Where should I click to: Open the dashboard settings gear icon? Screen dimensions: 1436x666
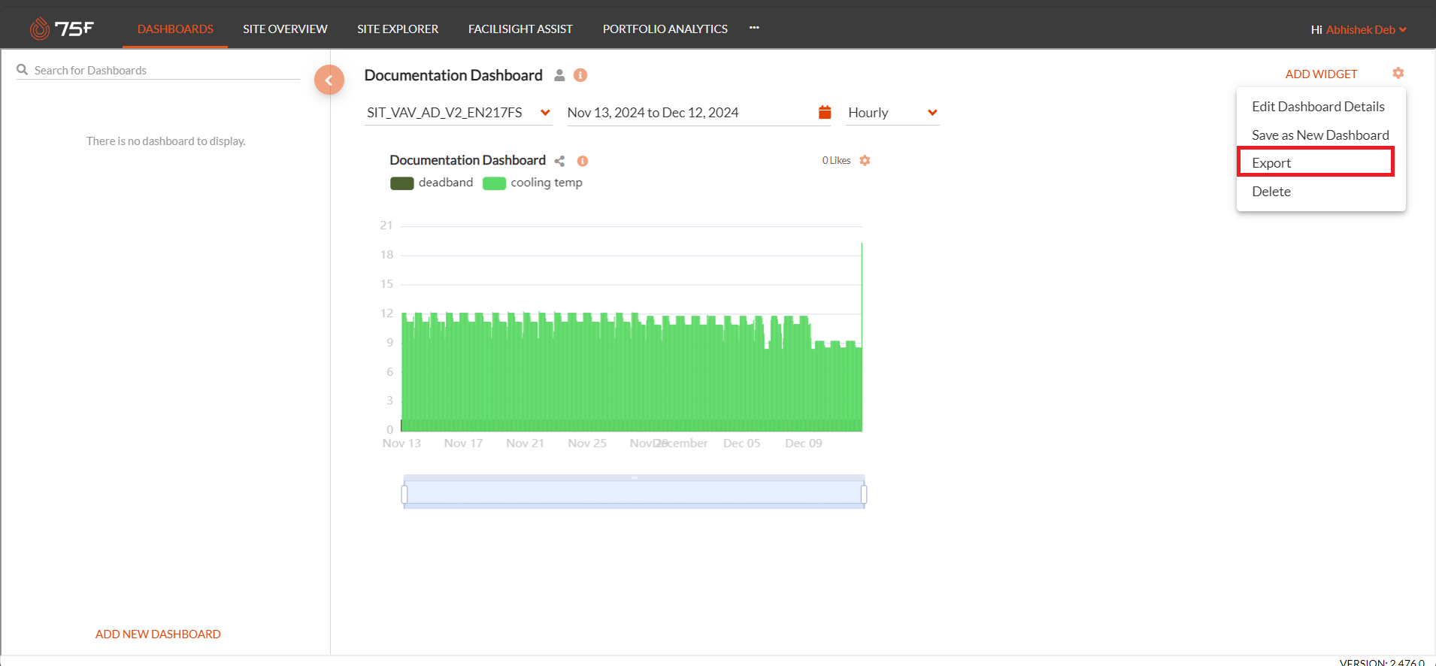tap(1398, 73)
